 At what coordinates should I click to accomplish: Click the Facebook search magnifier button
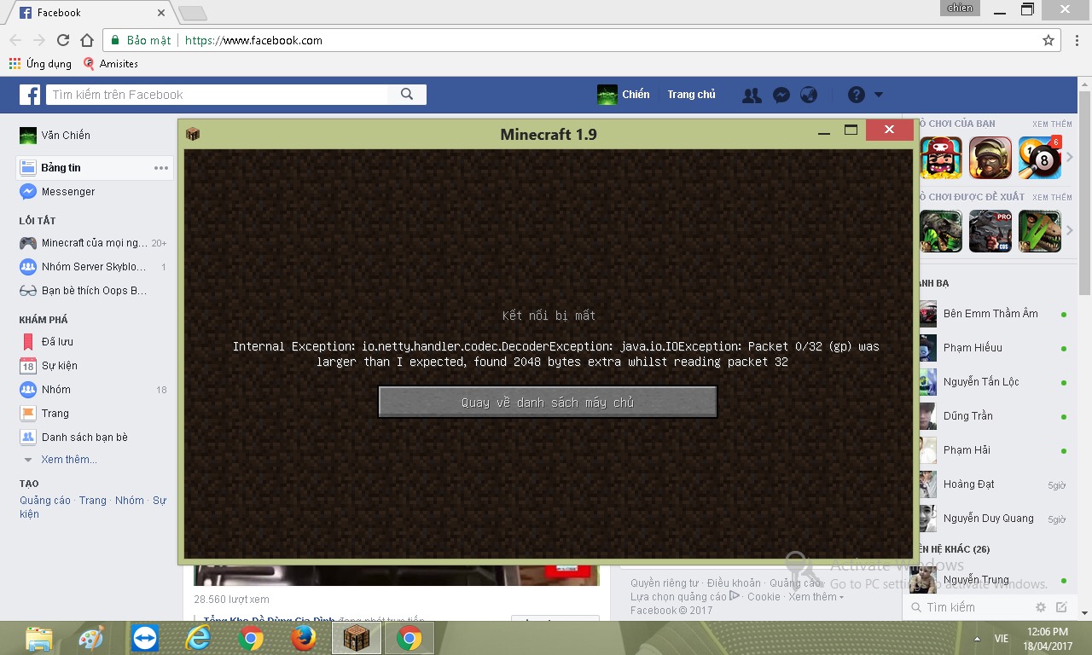point(407,95)
